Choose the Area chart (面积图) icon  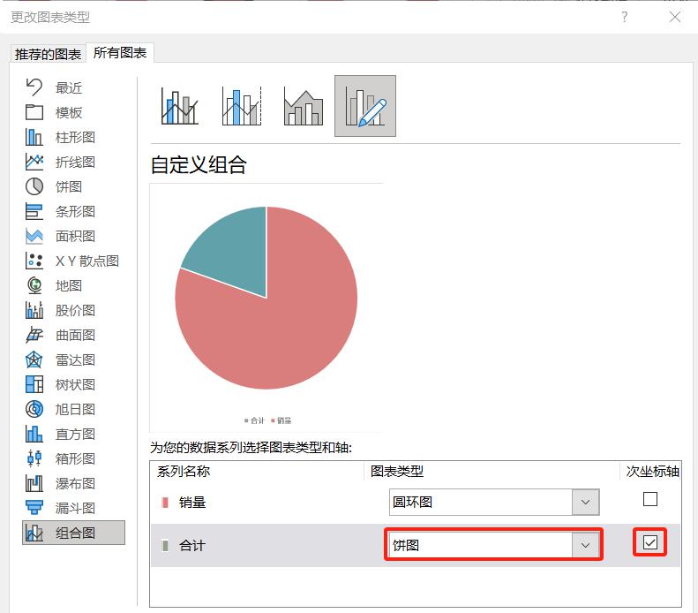34,236
